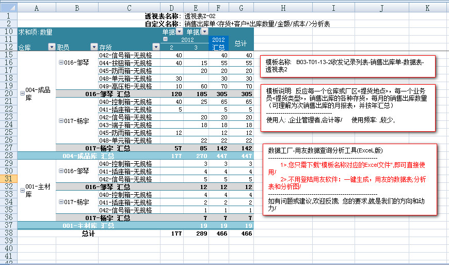Open the 仓库 field filter dropdown
Viewport: 449px width, 265px height.
click(x=51, y=47)
